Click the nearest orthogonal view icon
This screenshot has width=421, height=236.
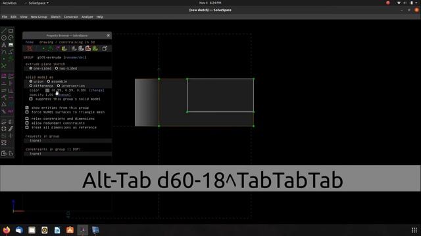11,153
